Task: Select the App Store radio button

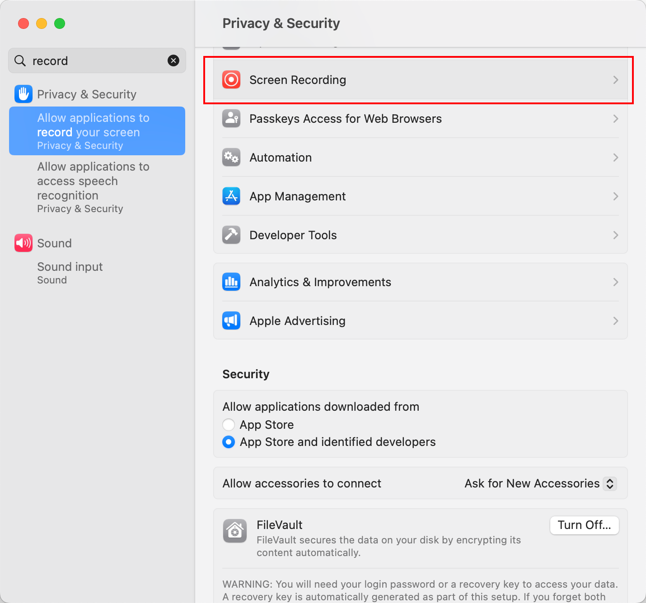Action: [229, 425]
